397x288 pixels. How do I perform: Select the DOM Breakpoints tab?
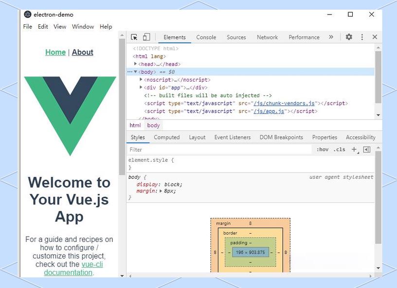point(281,137)
